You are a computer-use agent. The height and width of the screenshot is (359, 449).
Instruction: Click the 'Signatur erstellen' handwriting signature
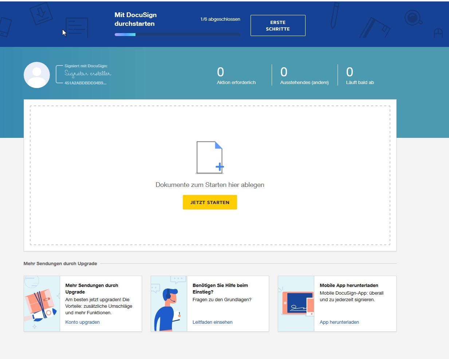[88, 73]
